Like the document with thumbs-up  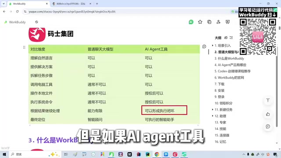(x=268, y=114)
